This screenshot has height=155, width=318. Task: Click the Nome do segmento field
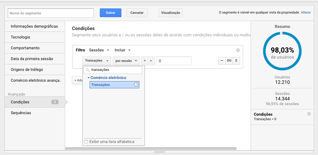pyautogui.click(x=51, y=13)
